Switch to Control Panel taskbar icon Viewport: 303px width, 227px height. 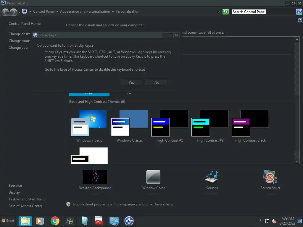coord(114,221)
